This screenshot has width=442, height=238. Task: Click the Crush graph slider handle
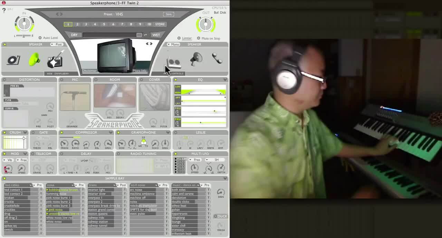coord(24,138)
